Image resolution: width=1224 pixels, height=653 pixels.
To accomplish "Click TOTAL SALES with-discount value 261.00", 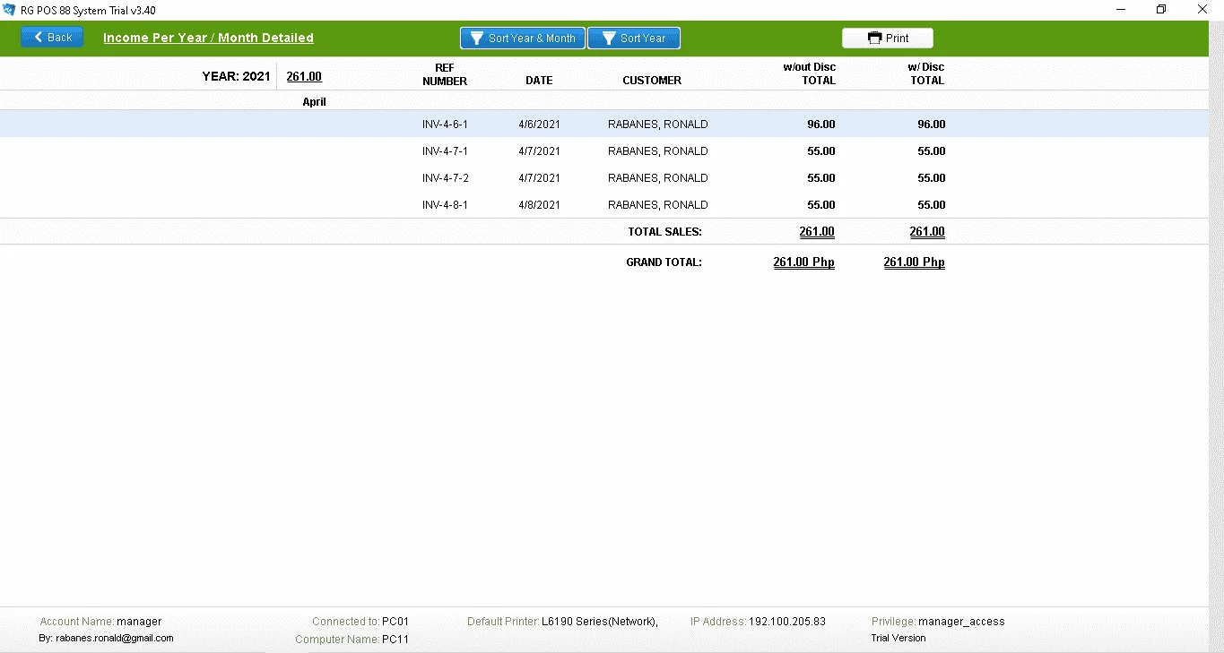I will coord(927,232).
